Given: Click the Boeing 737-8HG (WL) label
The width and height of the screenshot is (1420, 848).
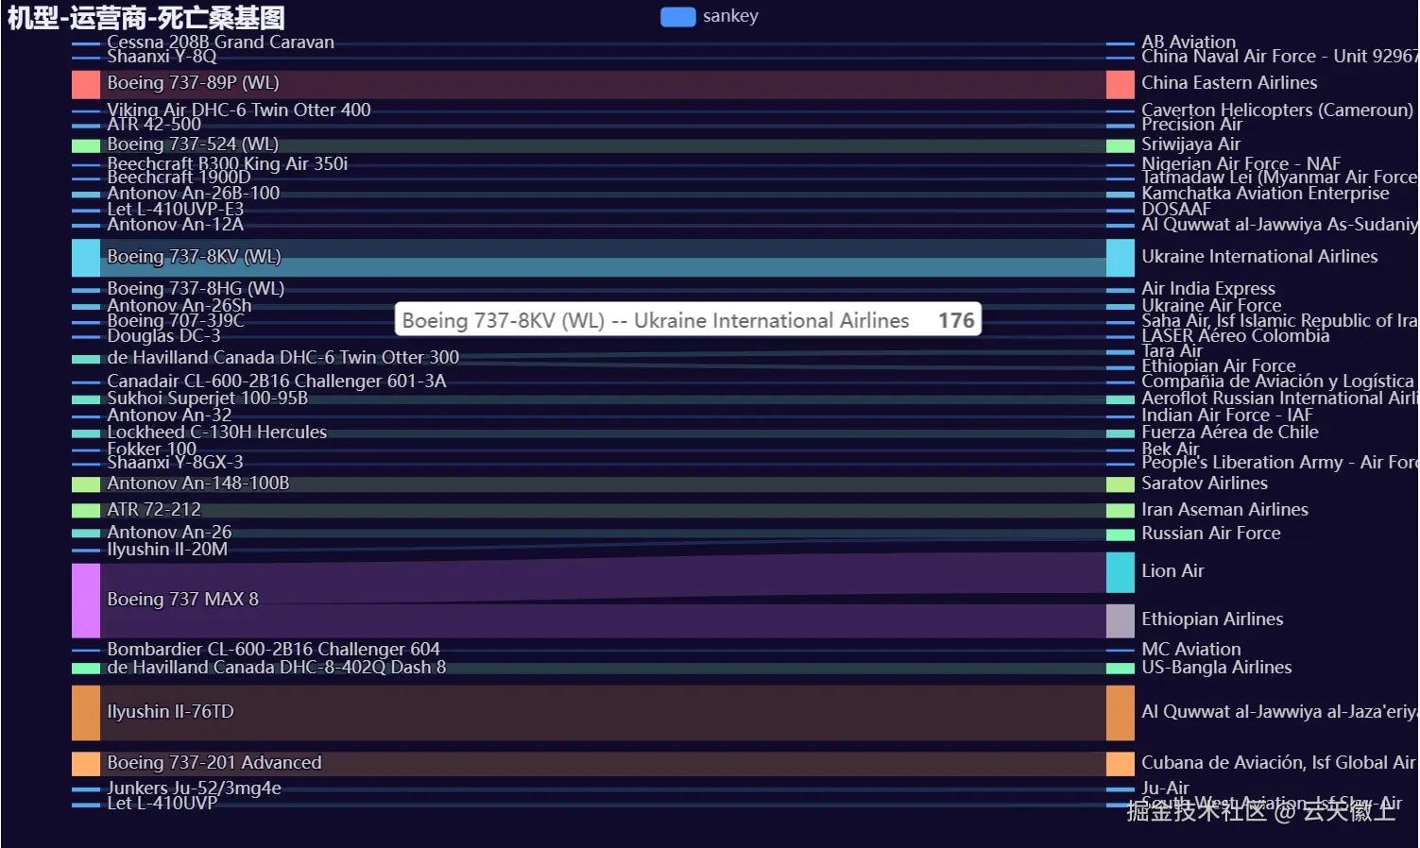Looking at the screenshot, I should [x=196, y=289].
